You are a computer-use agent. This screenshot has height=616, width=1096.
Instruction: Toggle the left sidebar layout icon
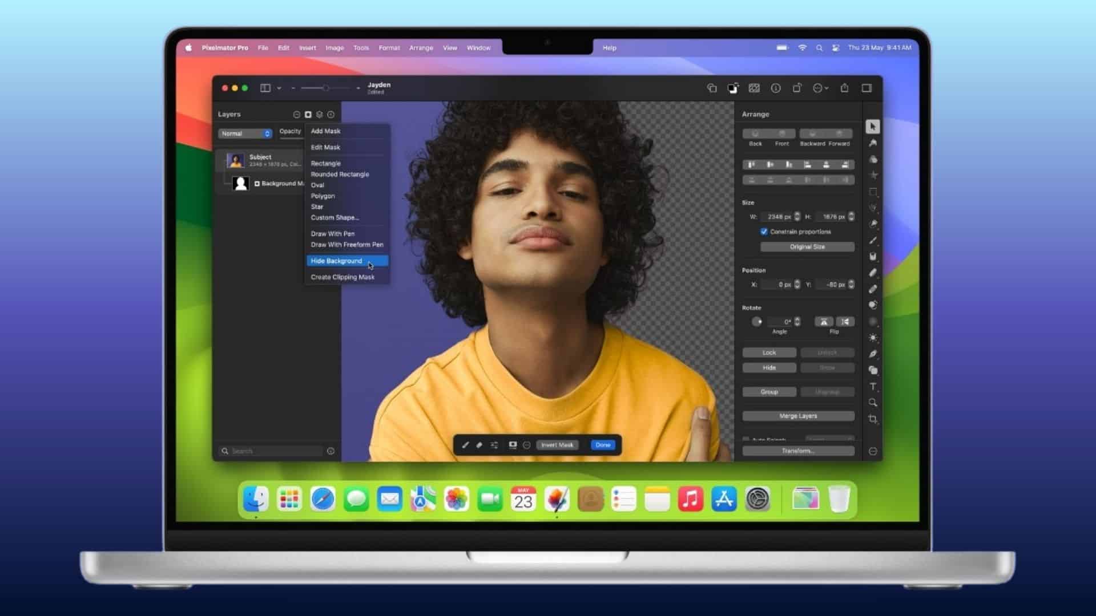point(265,88)
